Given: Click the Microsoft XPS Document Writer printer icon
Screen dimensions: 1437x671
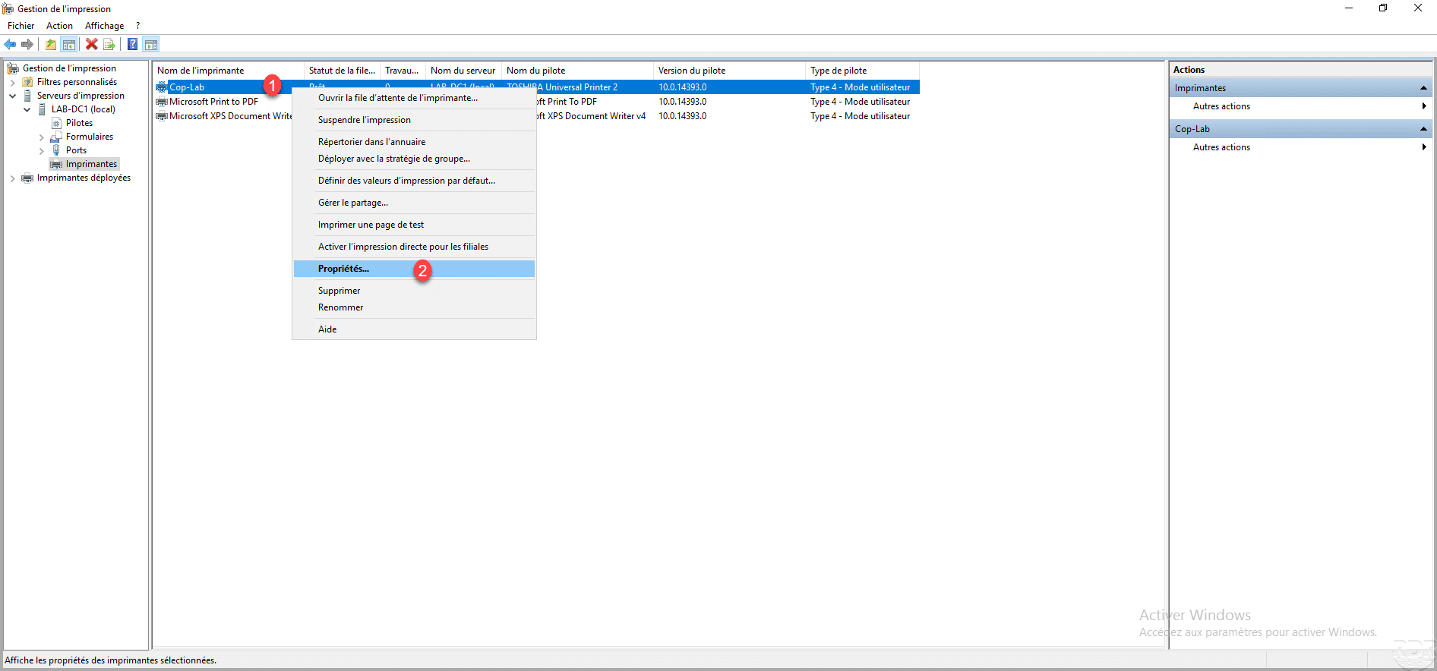Looking at the screenshot, I should 162,116.
